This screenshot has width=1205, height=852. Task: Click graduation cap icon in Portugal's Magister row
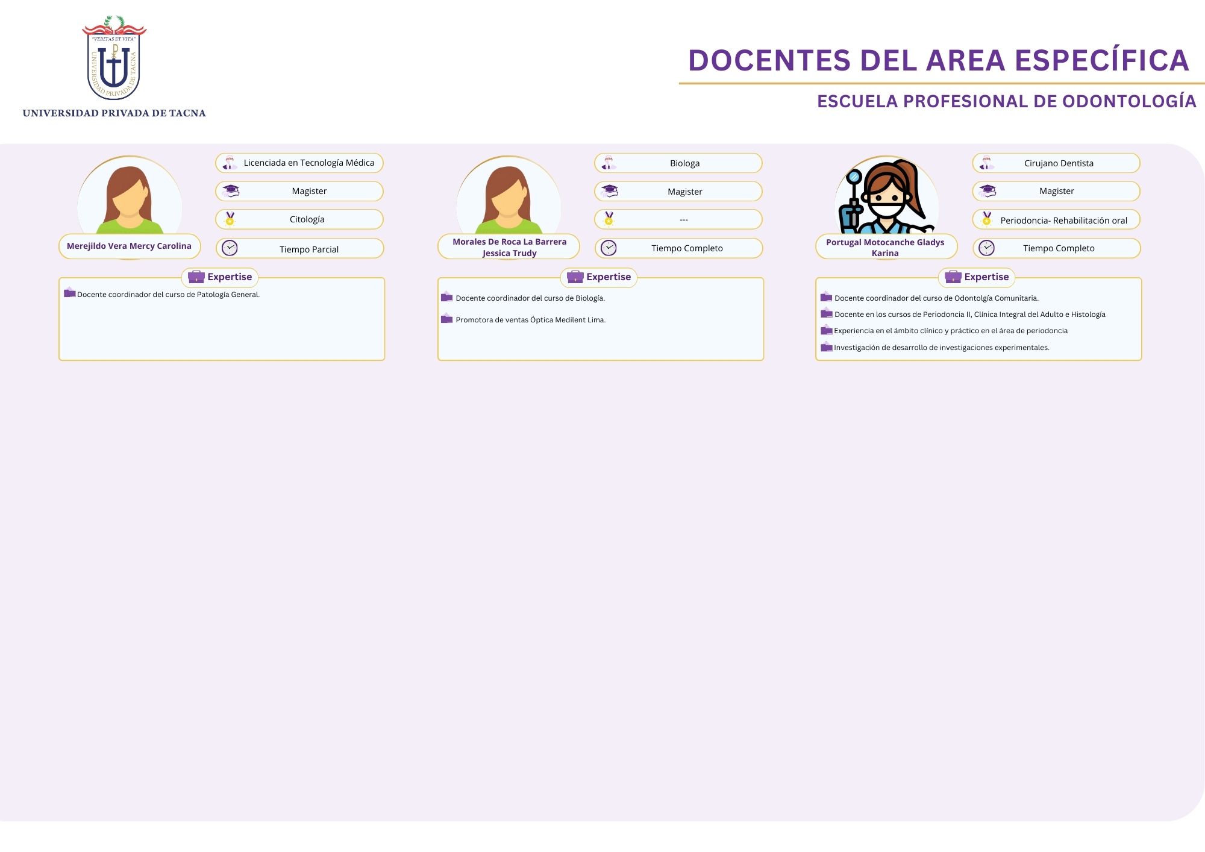(987, 191)
